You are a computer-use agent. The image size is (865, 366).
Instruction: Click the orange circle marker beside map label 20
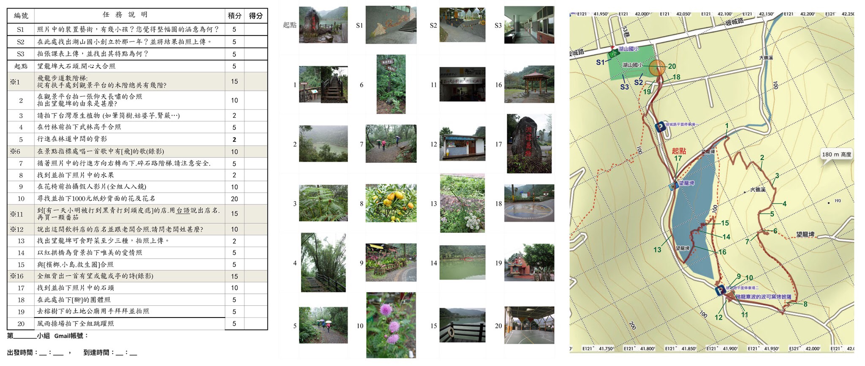[x=657, y=68]
